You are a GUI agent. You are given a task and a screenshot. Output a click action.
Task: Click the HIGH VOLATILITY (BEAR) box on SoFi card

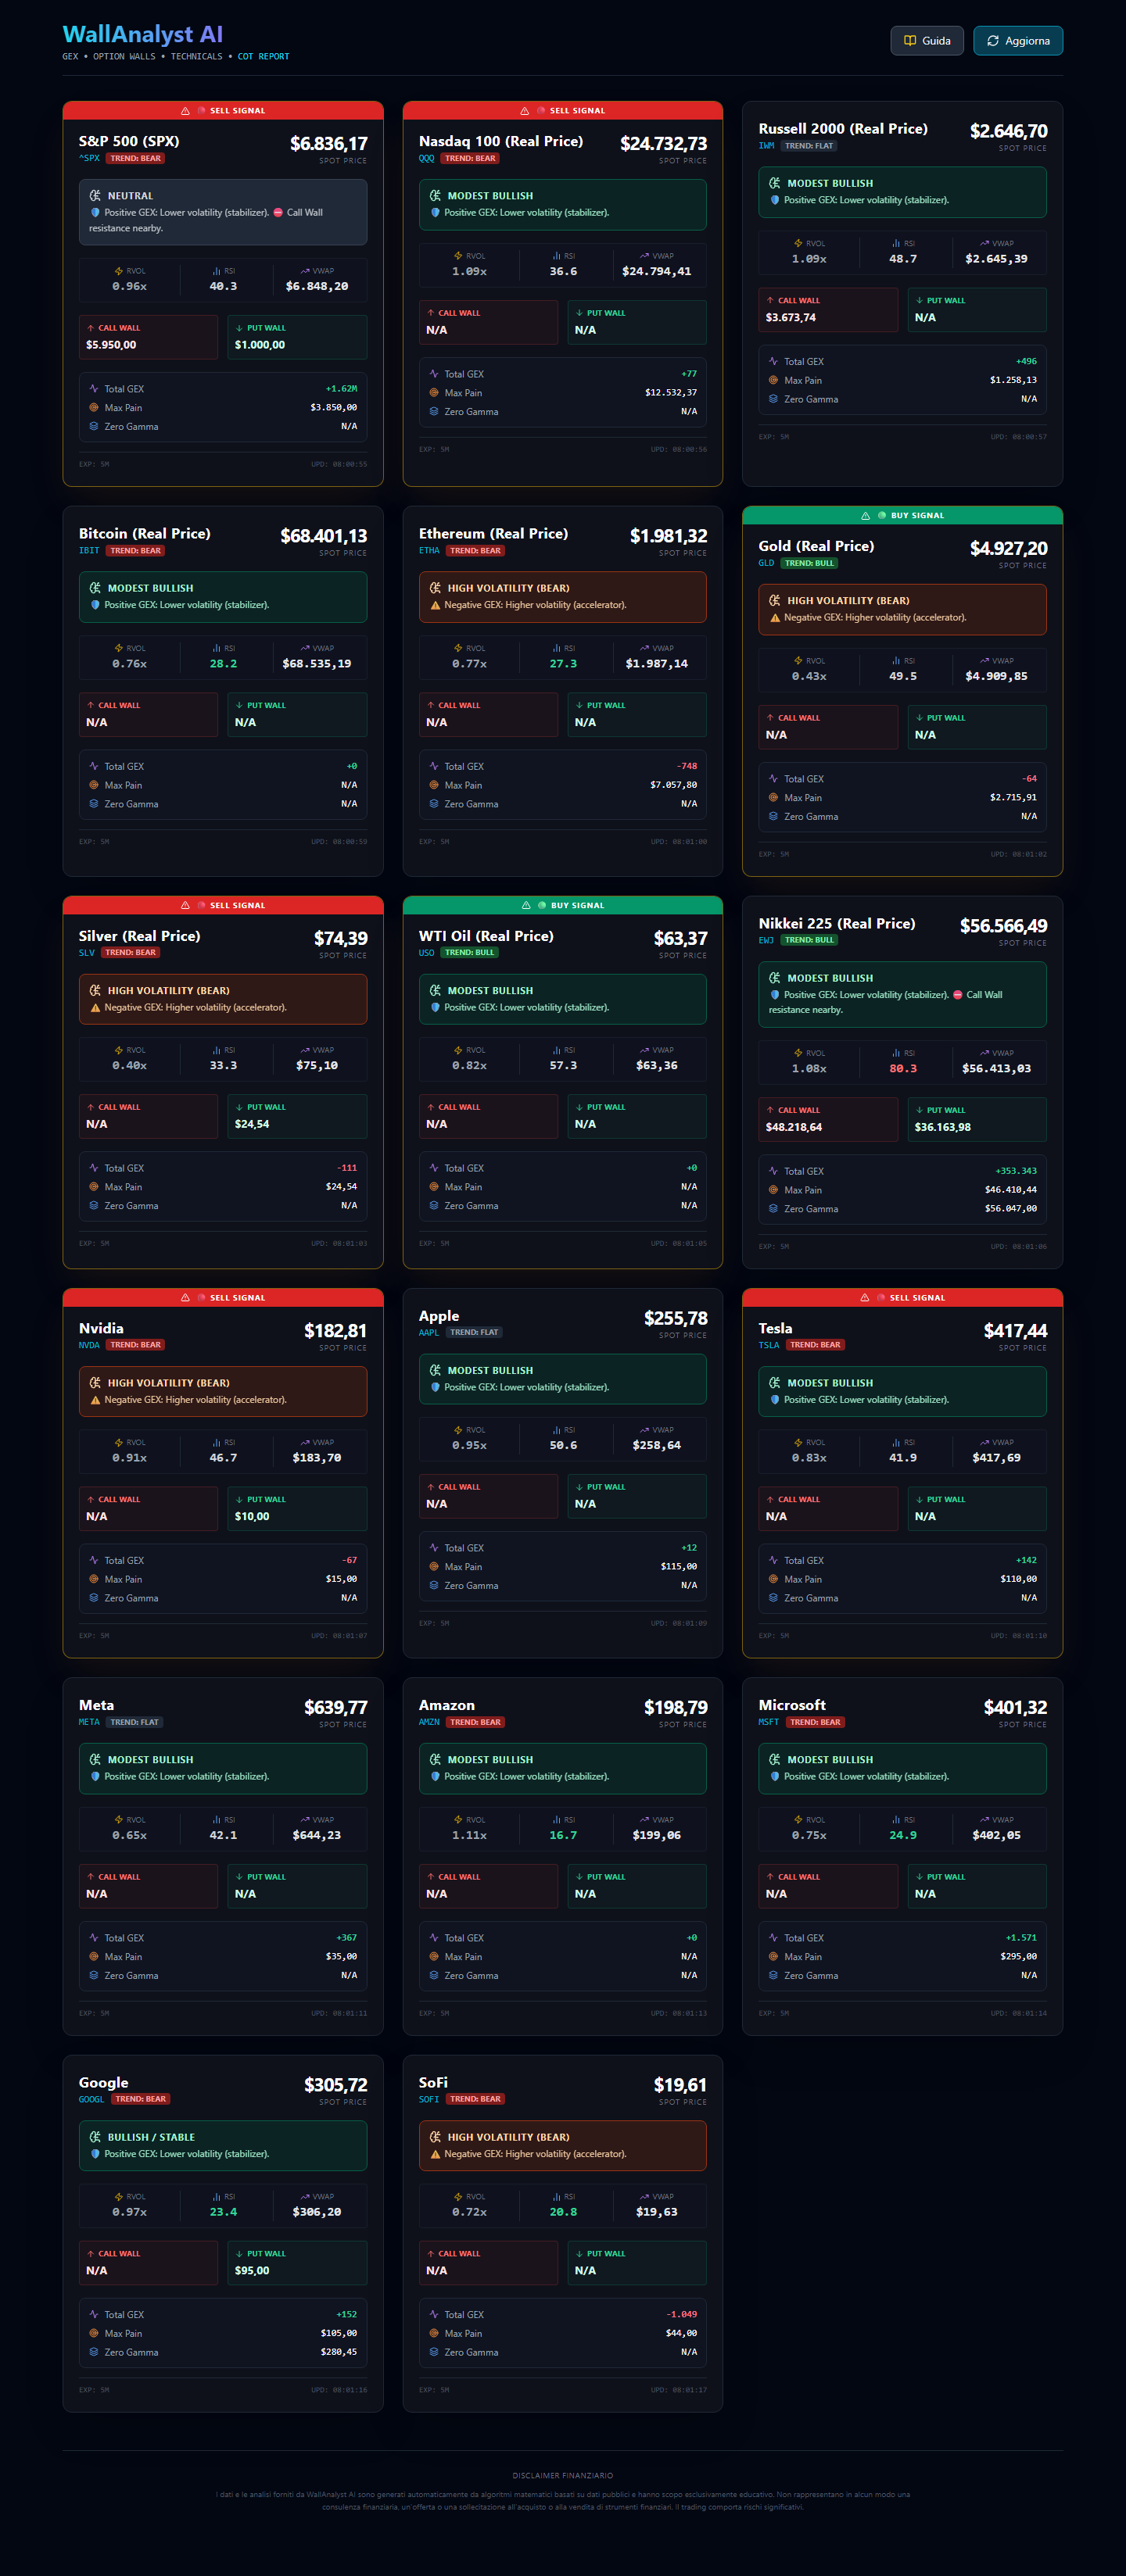pyautogui.click(x=562, y=2145)
